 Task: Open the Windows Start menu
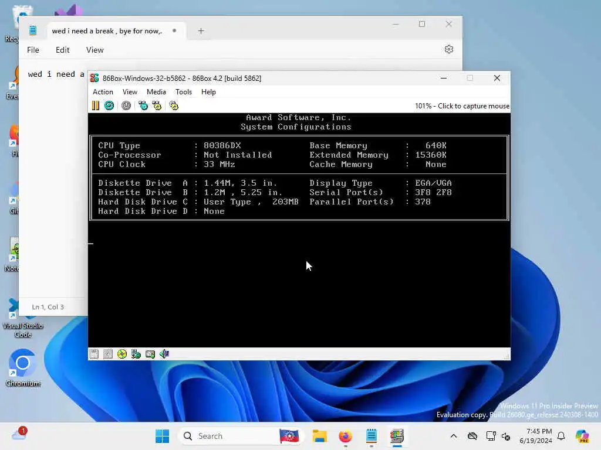click(162, 436)
